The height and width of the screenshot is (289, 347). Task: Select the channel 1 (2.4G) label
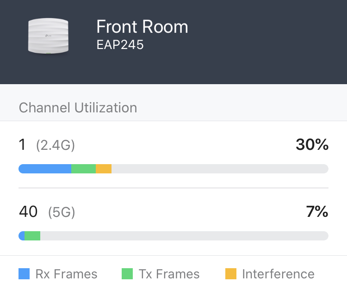46,145
